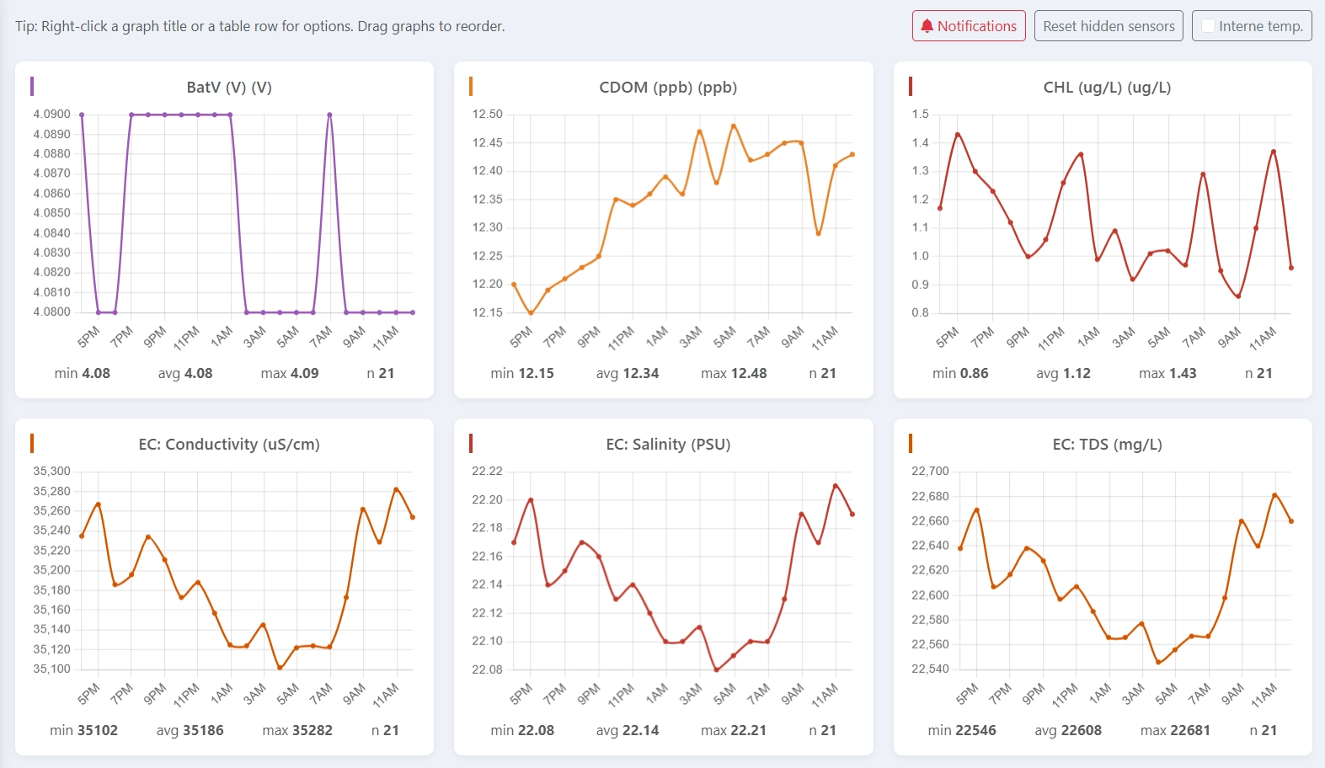The height and width of the screenshot is (768, 1325).
Task: Click the 'n 21' count under the BatV graph
Action: click(x=381, y=373)
